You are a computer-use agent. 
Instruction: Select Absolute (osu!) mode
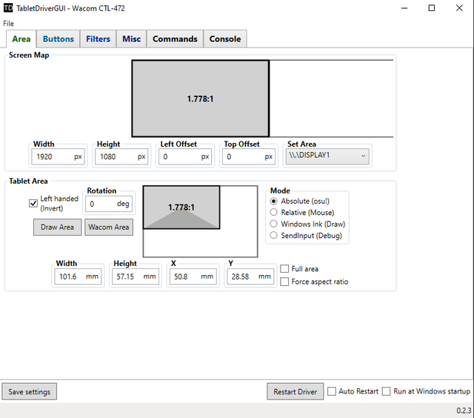pos(273,201)
